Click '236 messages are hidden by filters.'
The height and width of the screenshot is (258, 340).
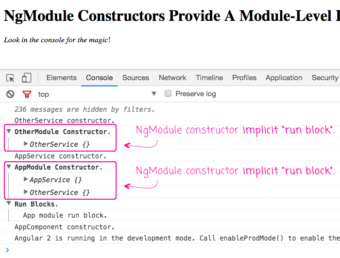click(85, 109)
